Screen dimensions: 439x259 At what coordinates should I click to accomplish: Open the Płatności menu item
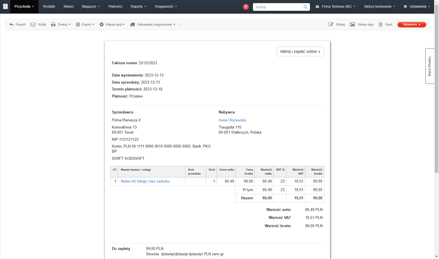(x=115, y=7)
